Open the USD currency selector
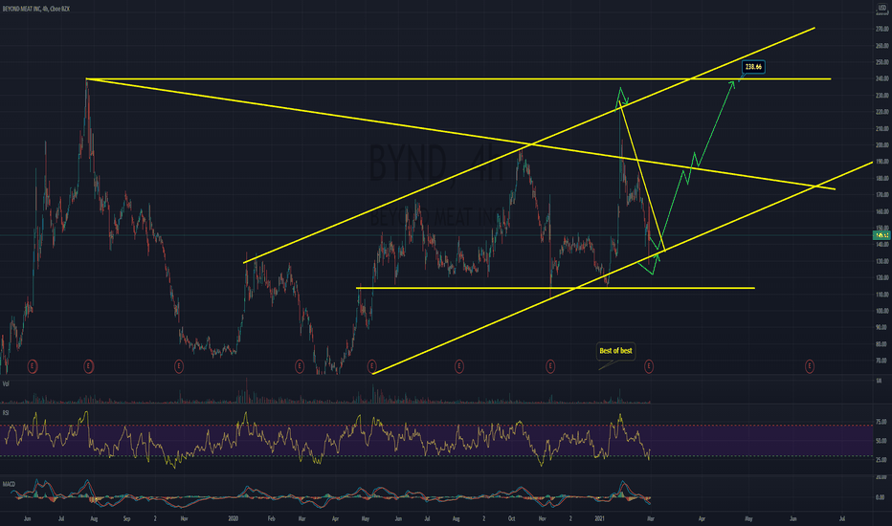The height and width of the screenshot is (526, 892). point(882,9)
